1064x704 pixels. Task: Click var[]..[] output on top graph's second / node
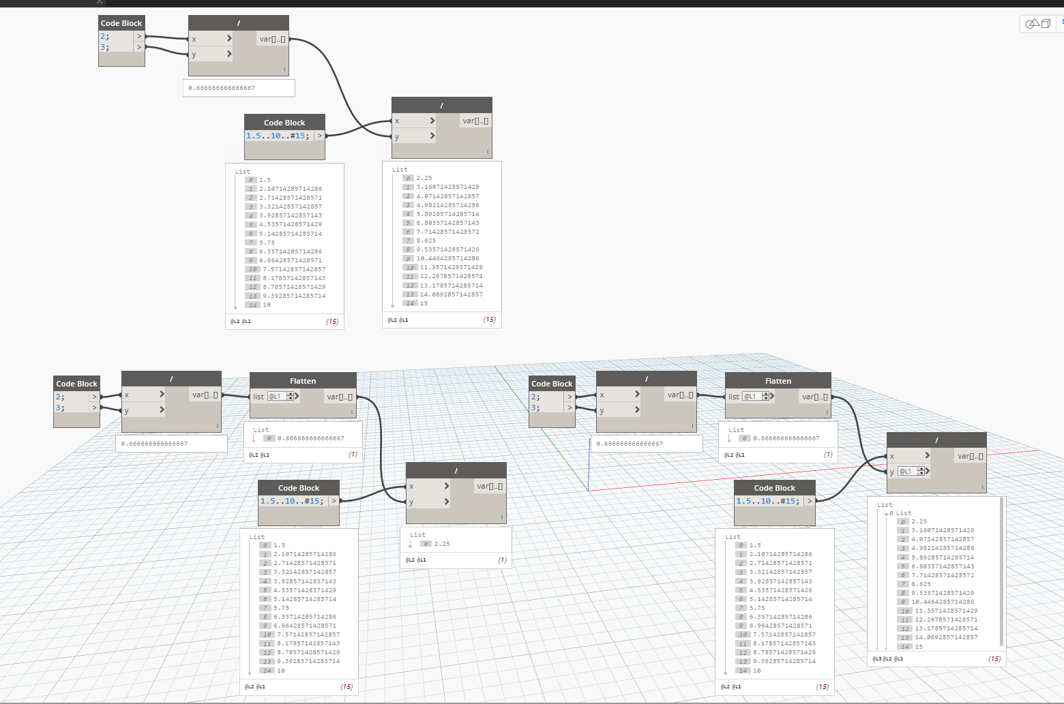pos(475,121)
